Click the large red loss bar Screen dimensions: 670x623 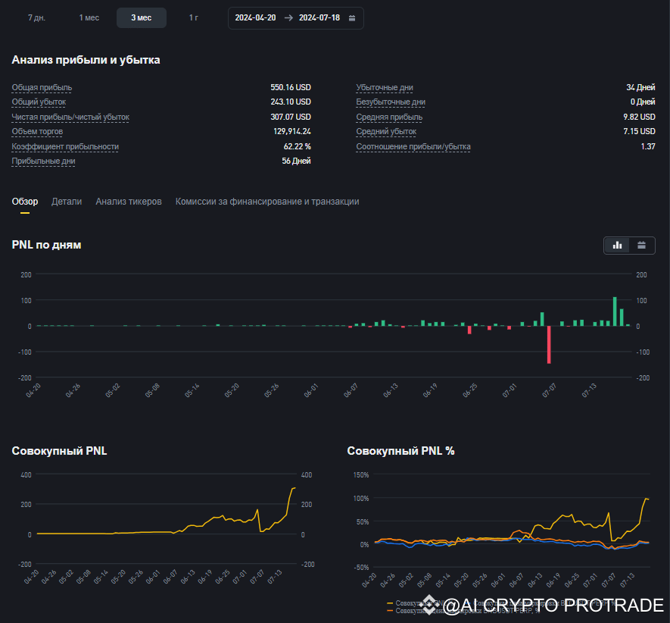click(549, 345)
